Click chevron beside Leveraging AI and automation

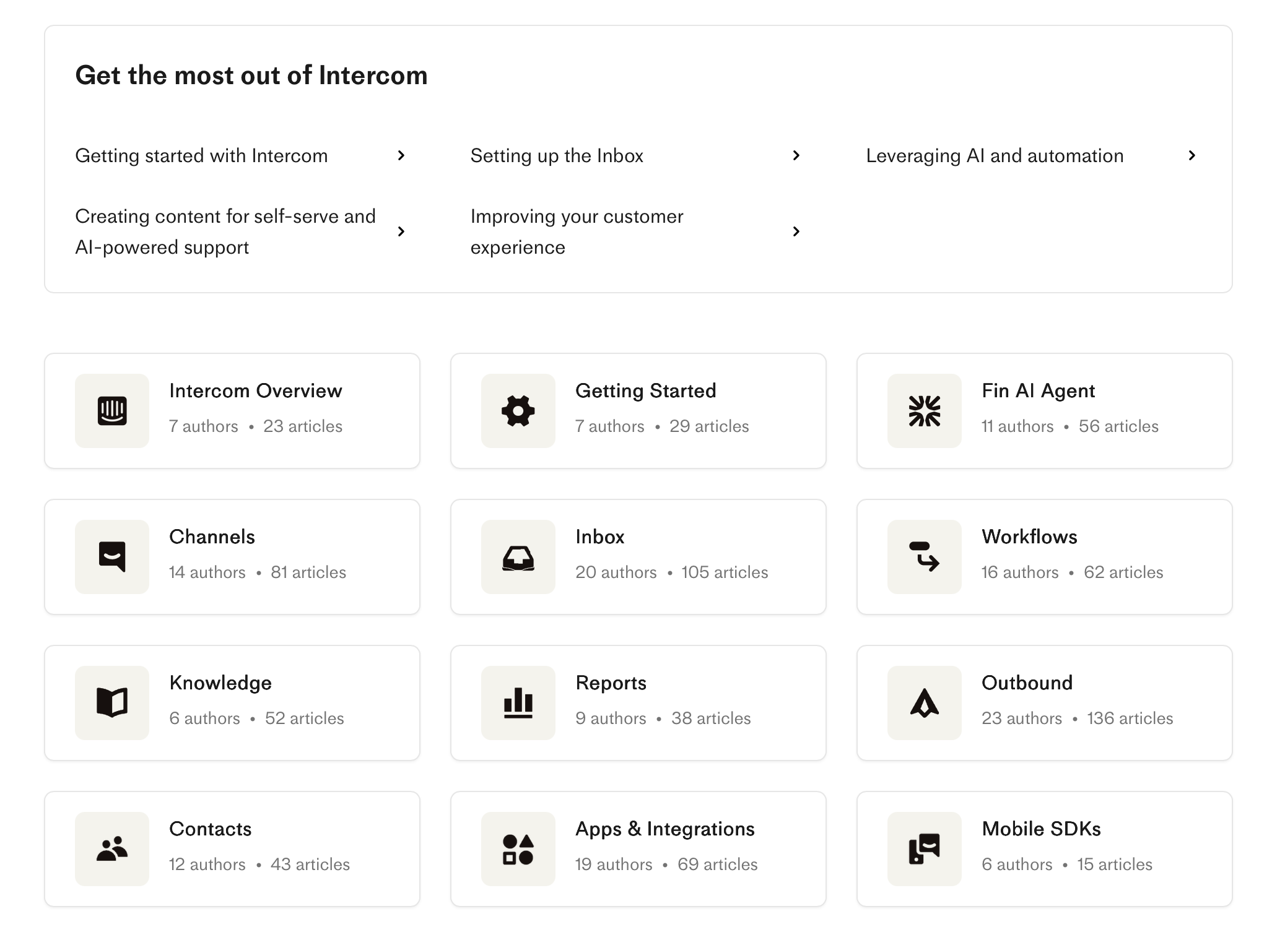pyautogui.click(x=1192, y=155)
